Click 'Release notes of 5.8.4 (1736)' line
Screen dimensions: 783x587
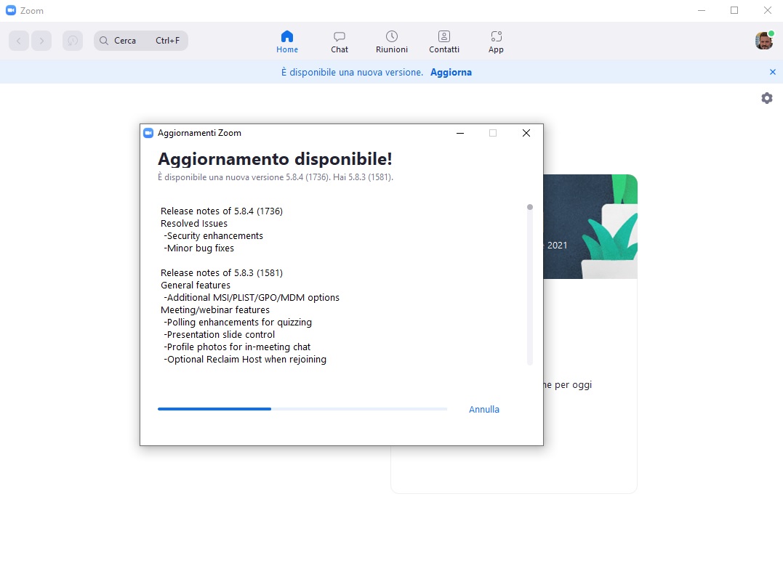click(x=222, y=211)
